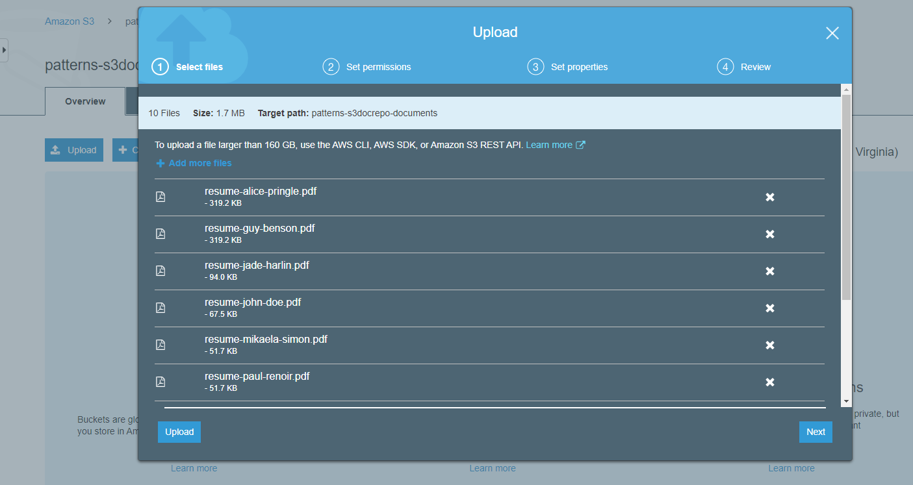Click Next button in dialog
The image size is (913, 485).
(x=816, y=432)
